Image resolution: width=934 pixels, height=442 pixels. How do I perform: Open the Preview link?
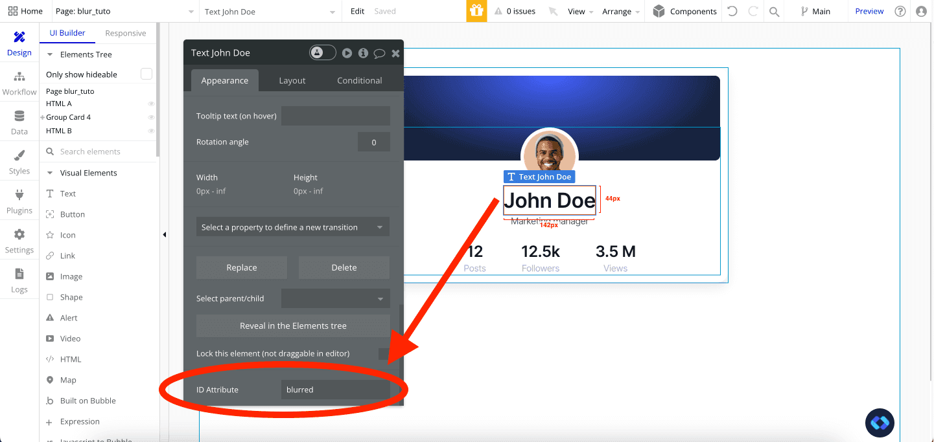[x=869, y=11]
